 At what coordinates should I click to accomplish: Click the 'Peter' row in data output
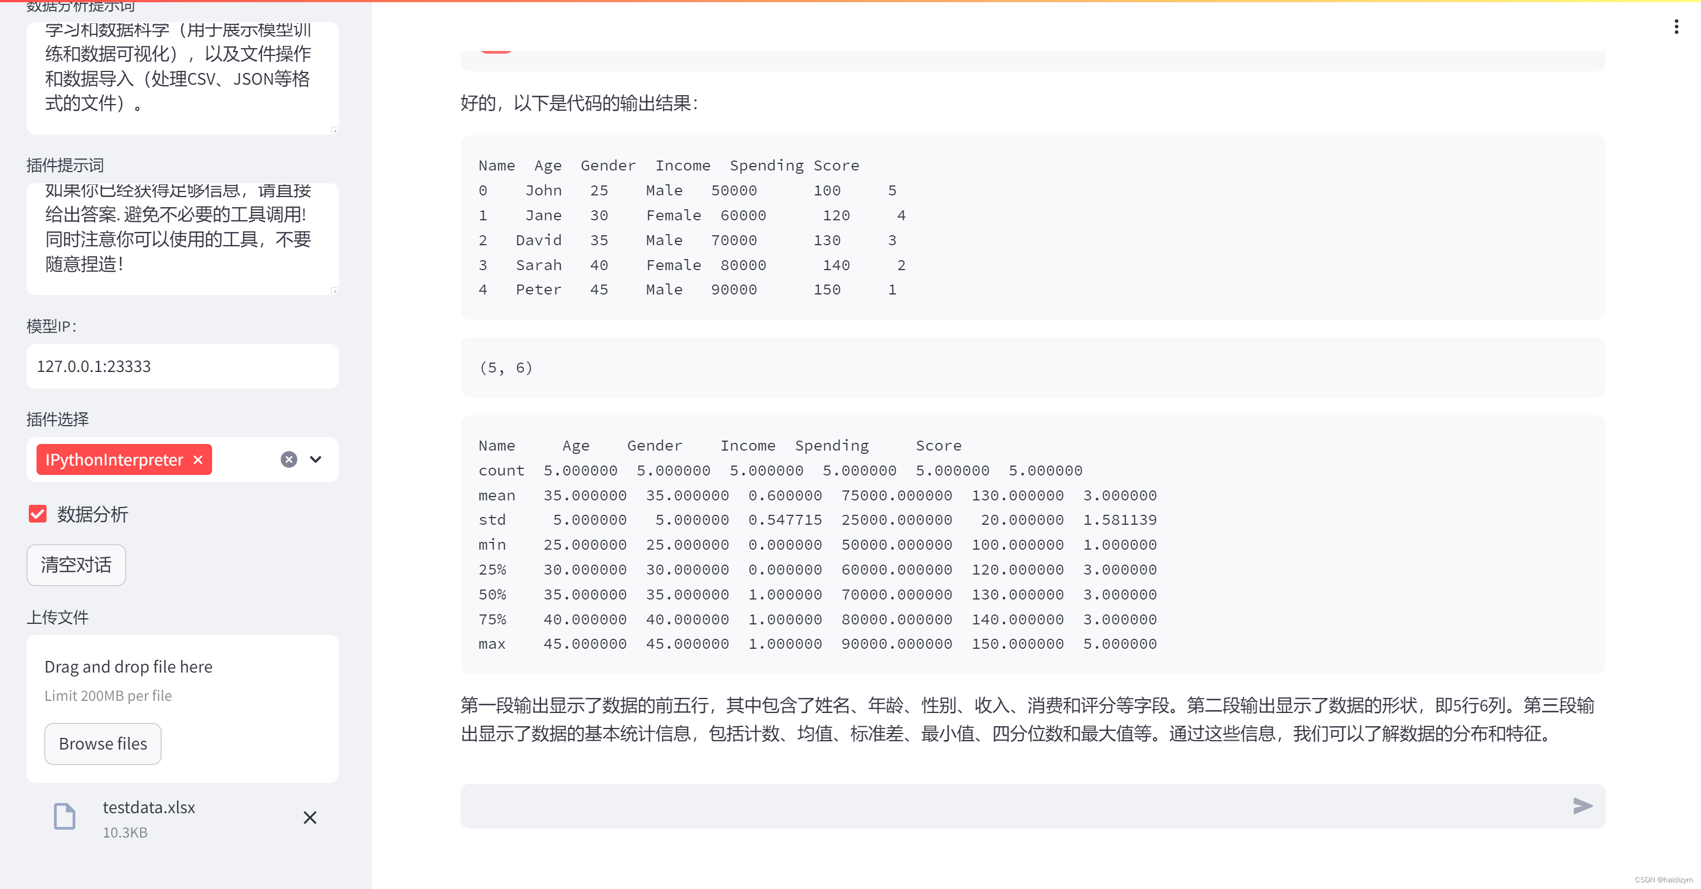coord(687,289)
